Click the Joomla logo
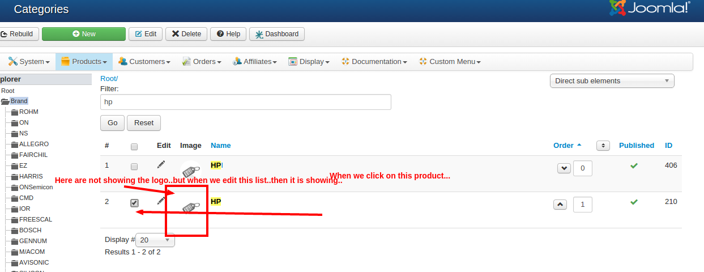This screenshot has width=704, height=272. (649, 8)
